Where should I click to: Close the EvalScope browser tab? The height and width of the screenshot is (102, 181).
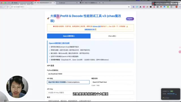tap(77, 3)
